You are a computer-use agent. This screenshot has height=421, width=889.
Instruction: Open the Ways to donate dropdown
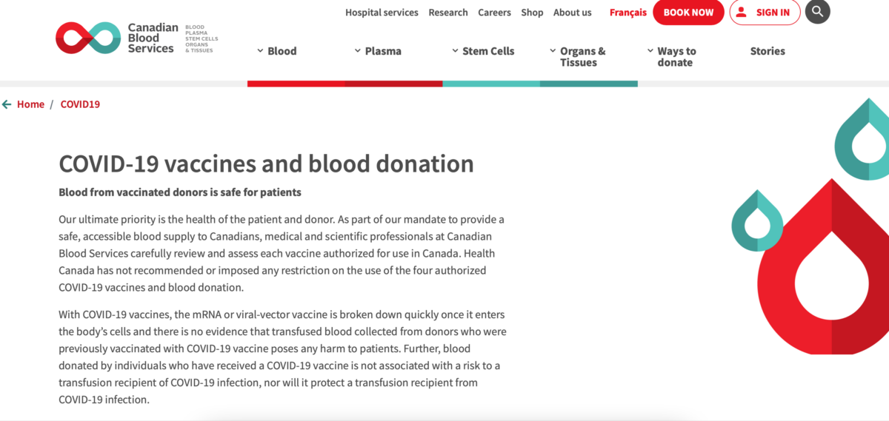click(x=671, y=57)
